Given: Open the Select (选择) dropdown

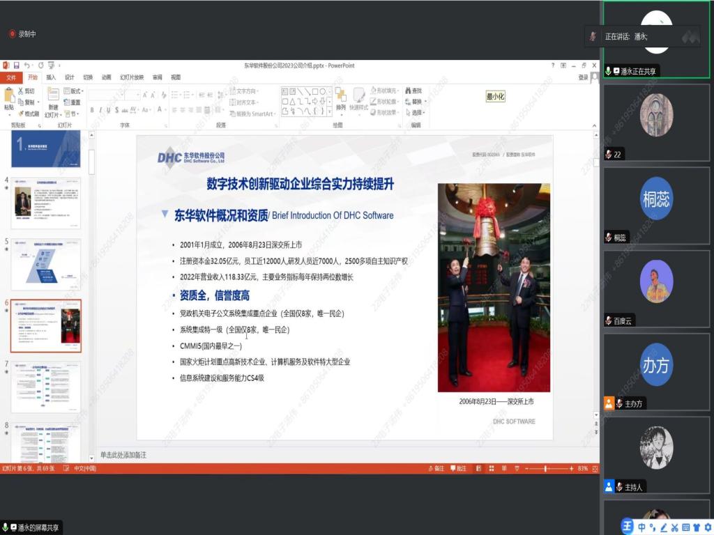Looking at the screenshot, I should [415, 113].
